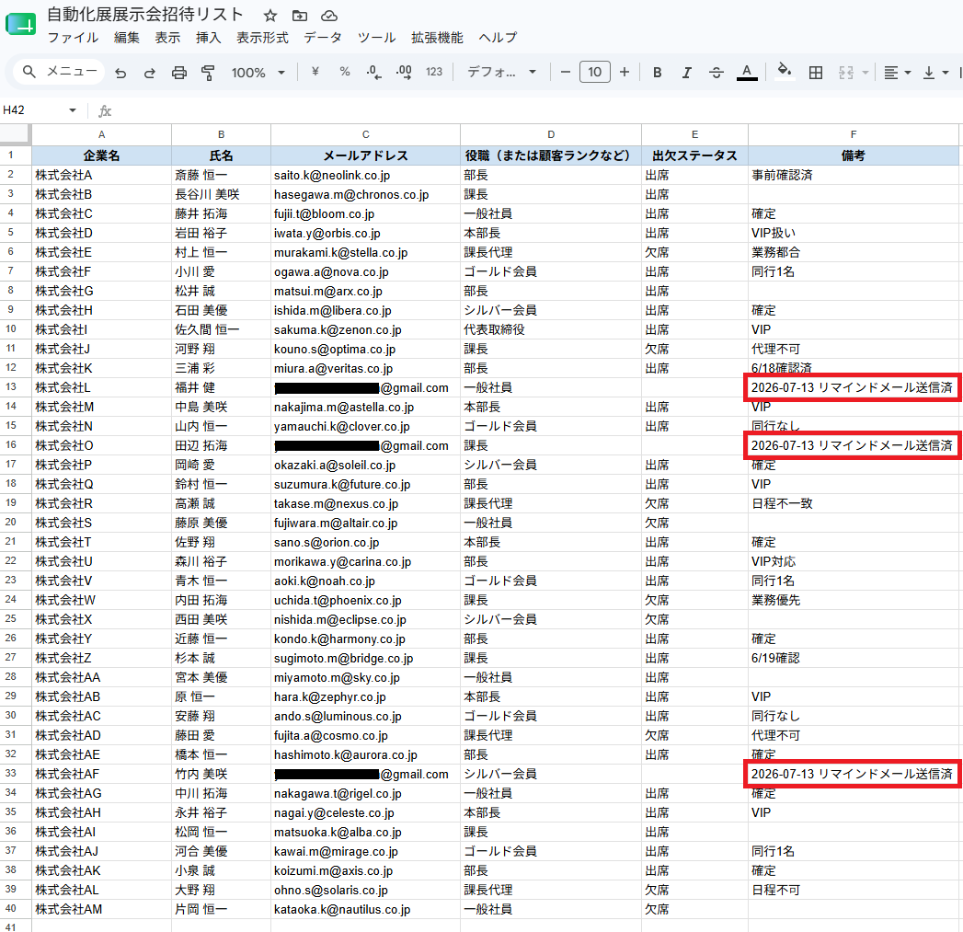Click the move to folder icon
Viewport: 963px width, 932px height.
tap(300, 16)
